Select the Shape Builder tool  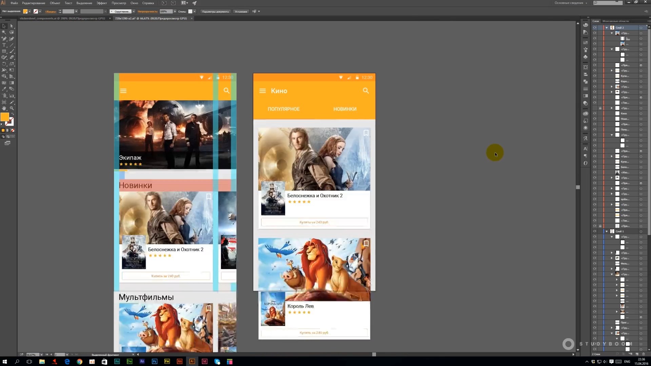click(x=4, y=76)
